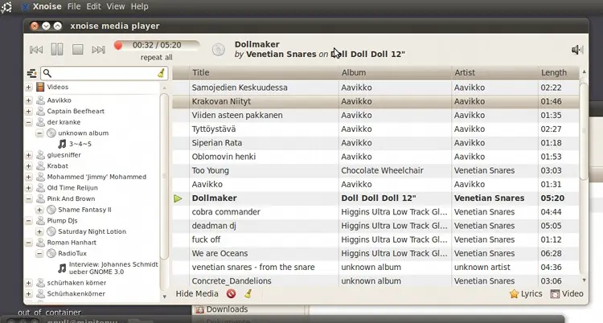This screenshot has height=323, width=603.
Task: Sort tracklist by Artist column
Action: [x=494, y=72]
